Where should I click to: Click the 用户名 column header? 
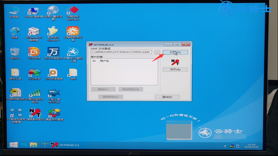(x=104, y=61)
